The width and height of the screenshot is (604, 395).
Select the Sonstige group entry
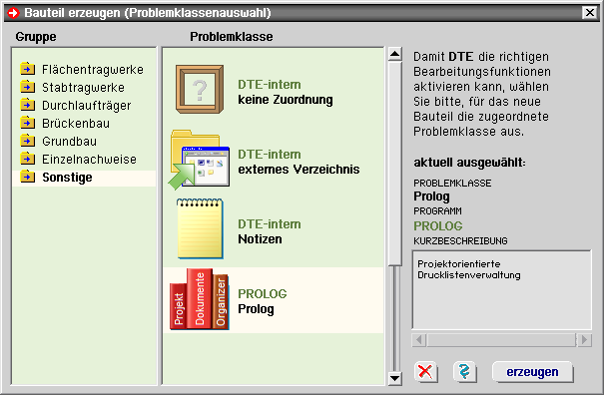pos(84,178)
